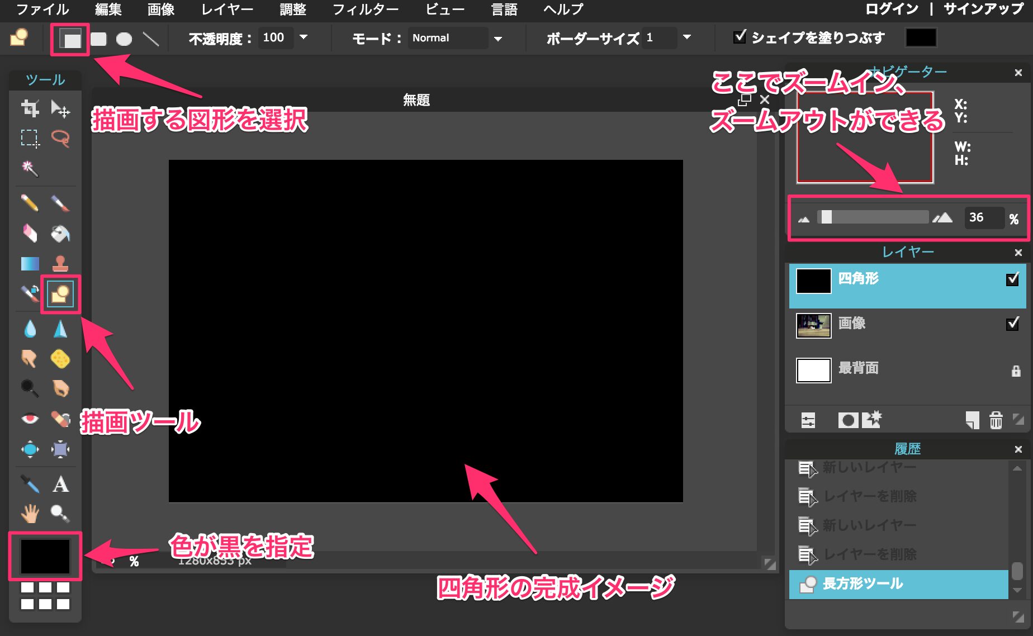This screenshot has height=636, width=1033.
Task: Hide the 画像 layer via checkbox
Action: tap(1012, 324)
